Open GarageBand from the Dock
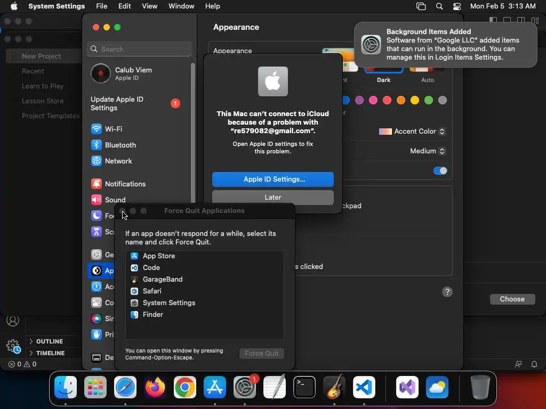 coord(334,387)
